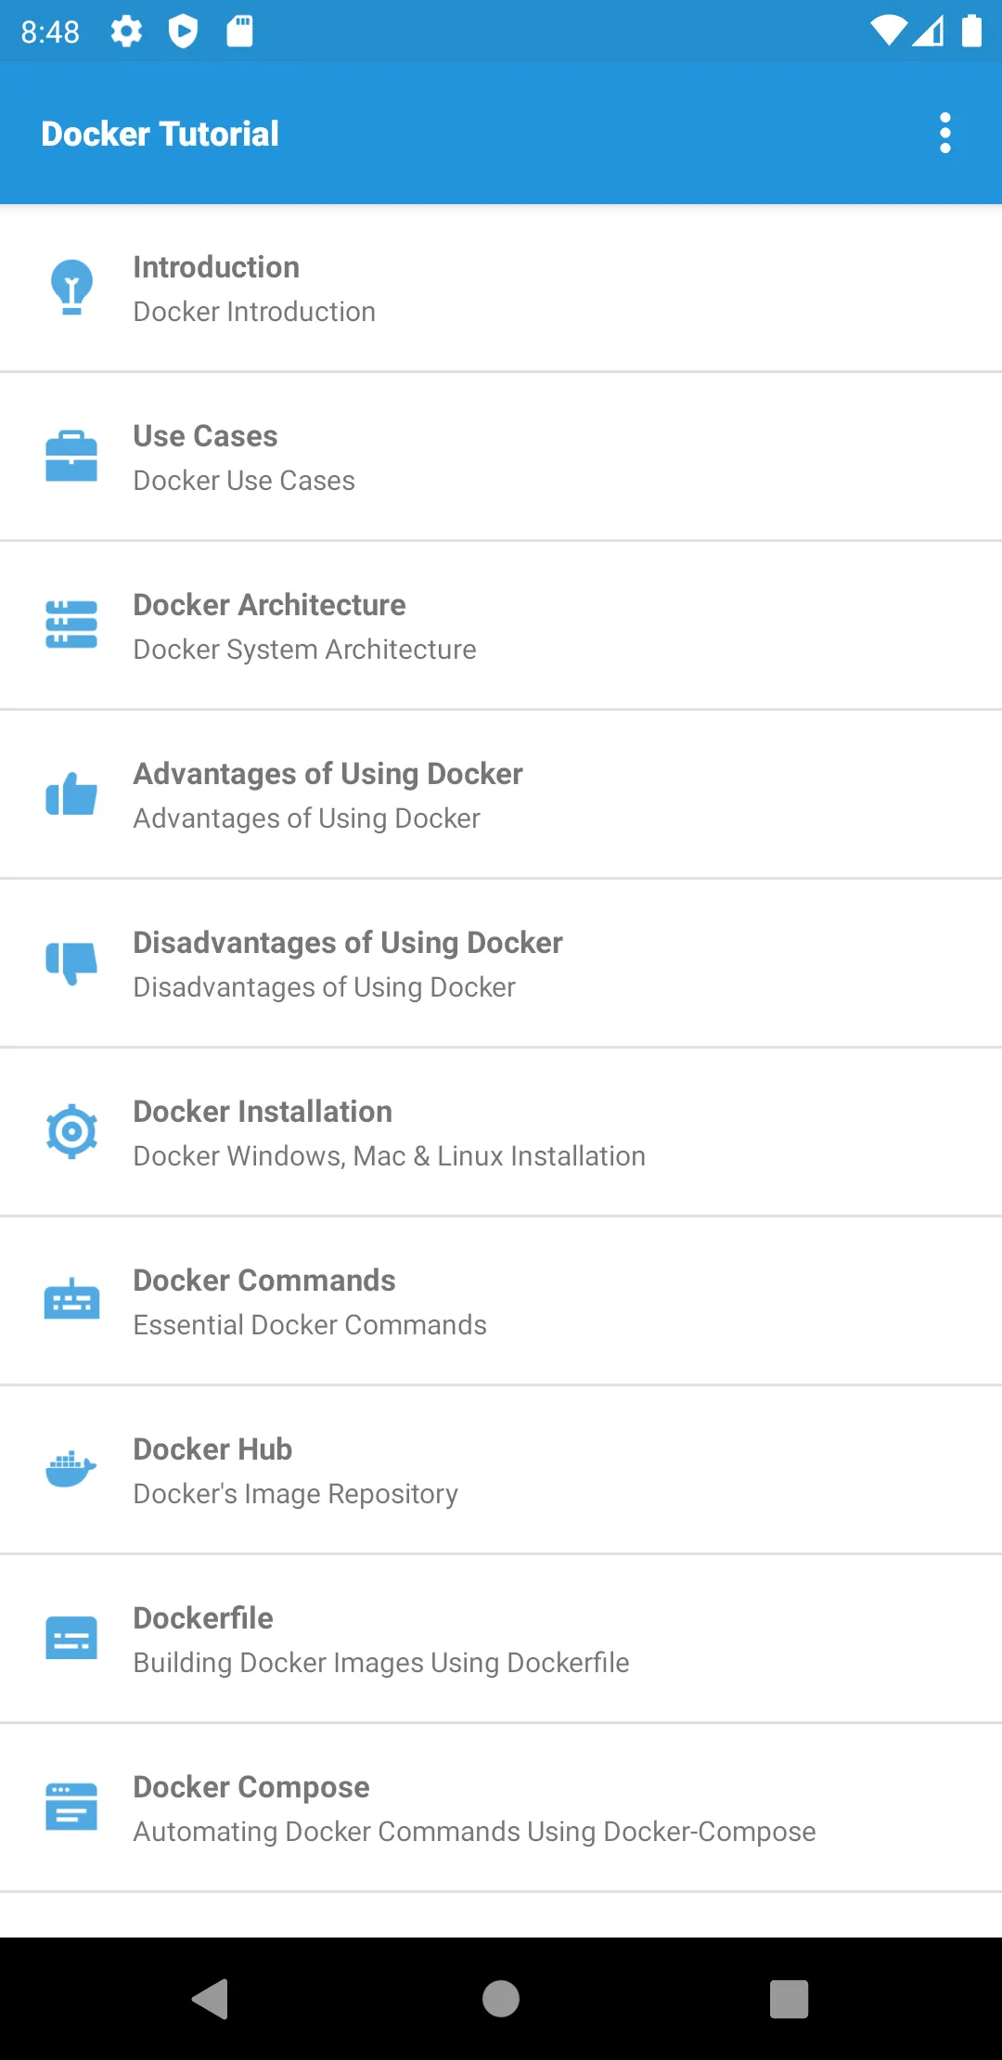Open the three-dot overflow menu
Viewport: 1002px width, 2060px height.
(945, 134)
